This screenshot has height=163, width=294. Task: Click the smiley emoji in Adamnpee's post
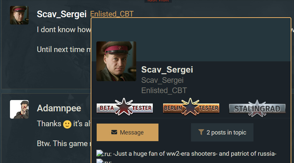[67, 124]
